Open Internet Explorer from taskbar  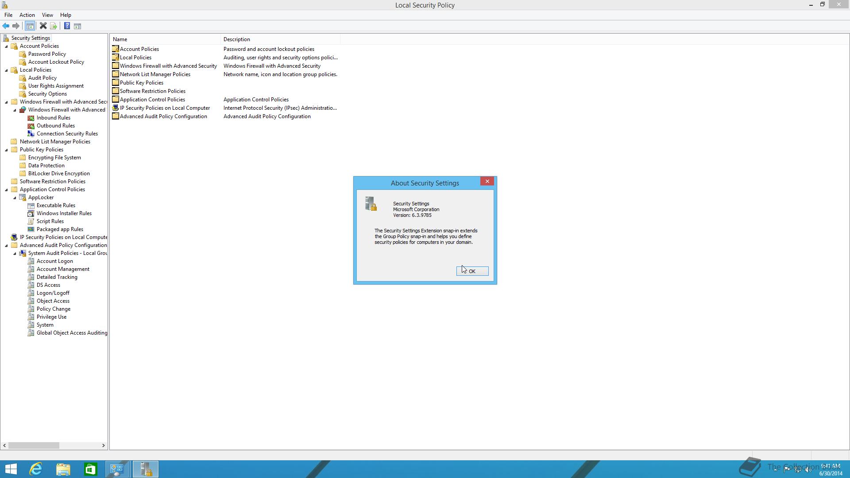pos(36,469)
